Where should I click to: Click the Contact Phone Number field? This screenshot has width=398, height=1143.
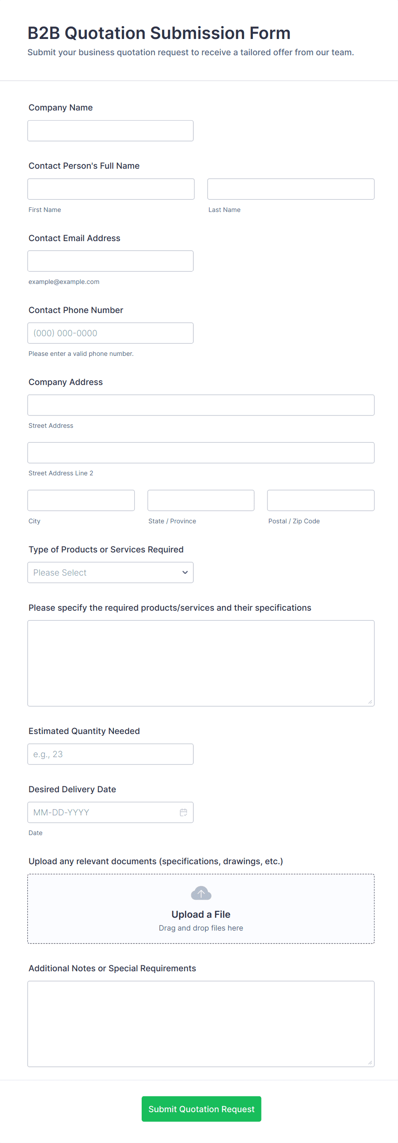110,333
